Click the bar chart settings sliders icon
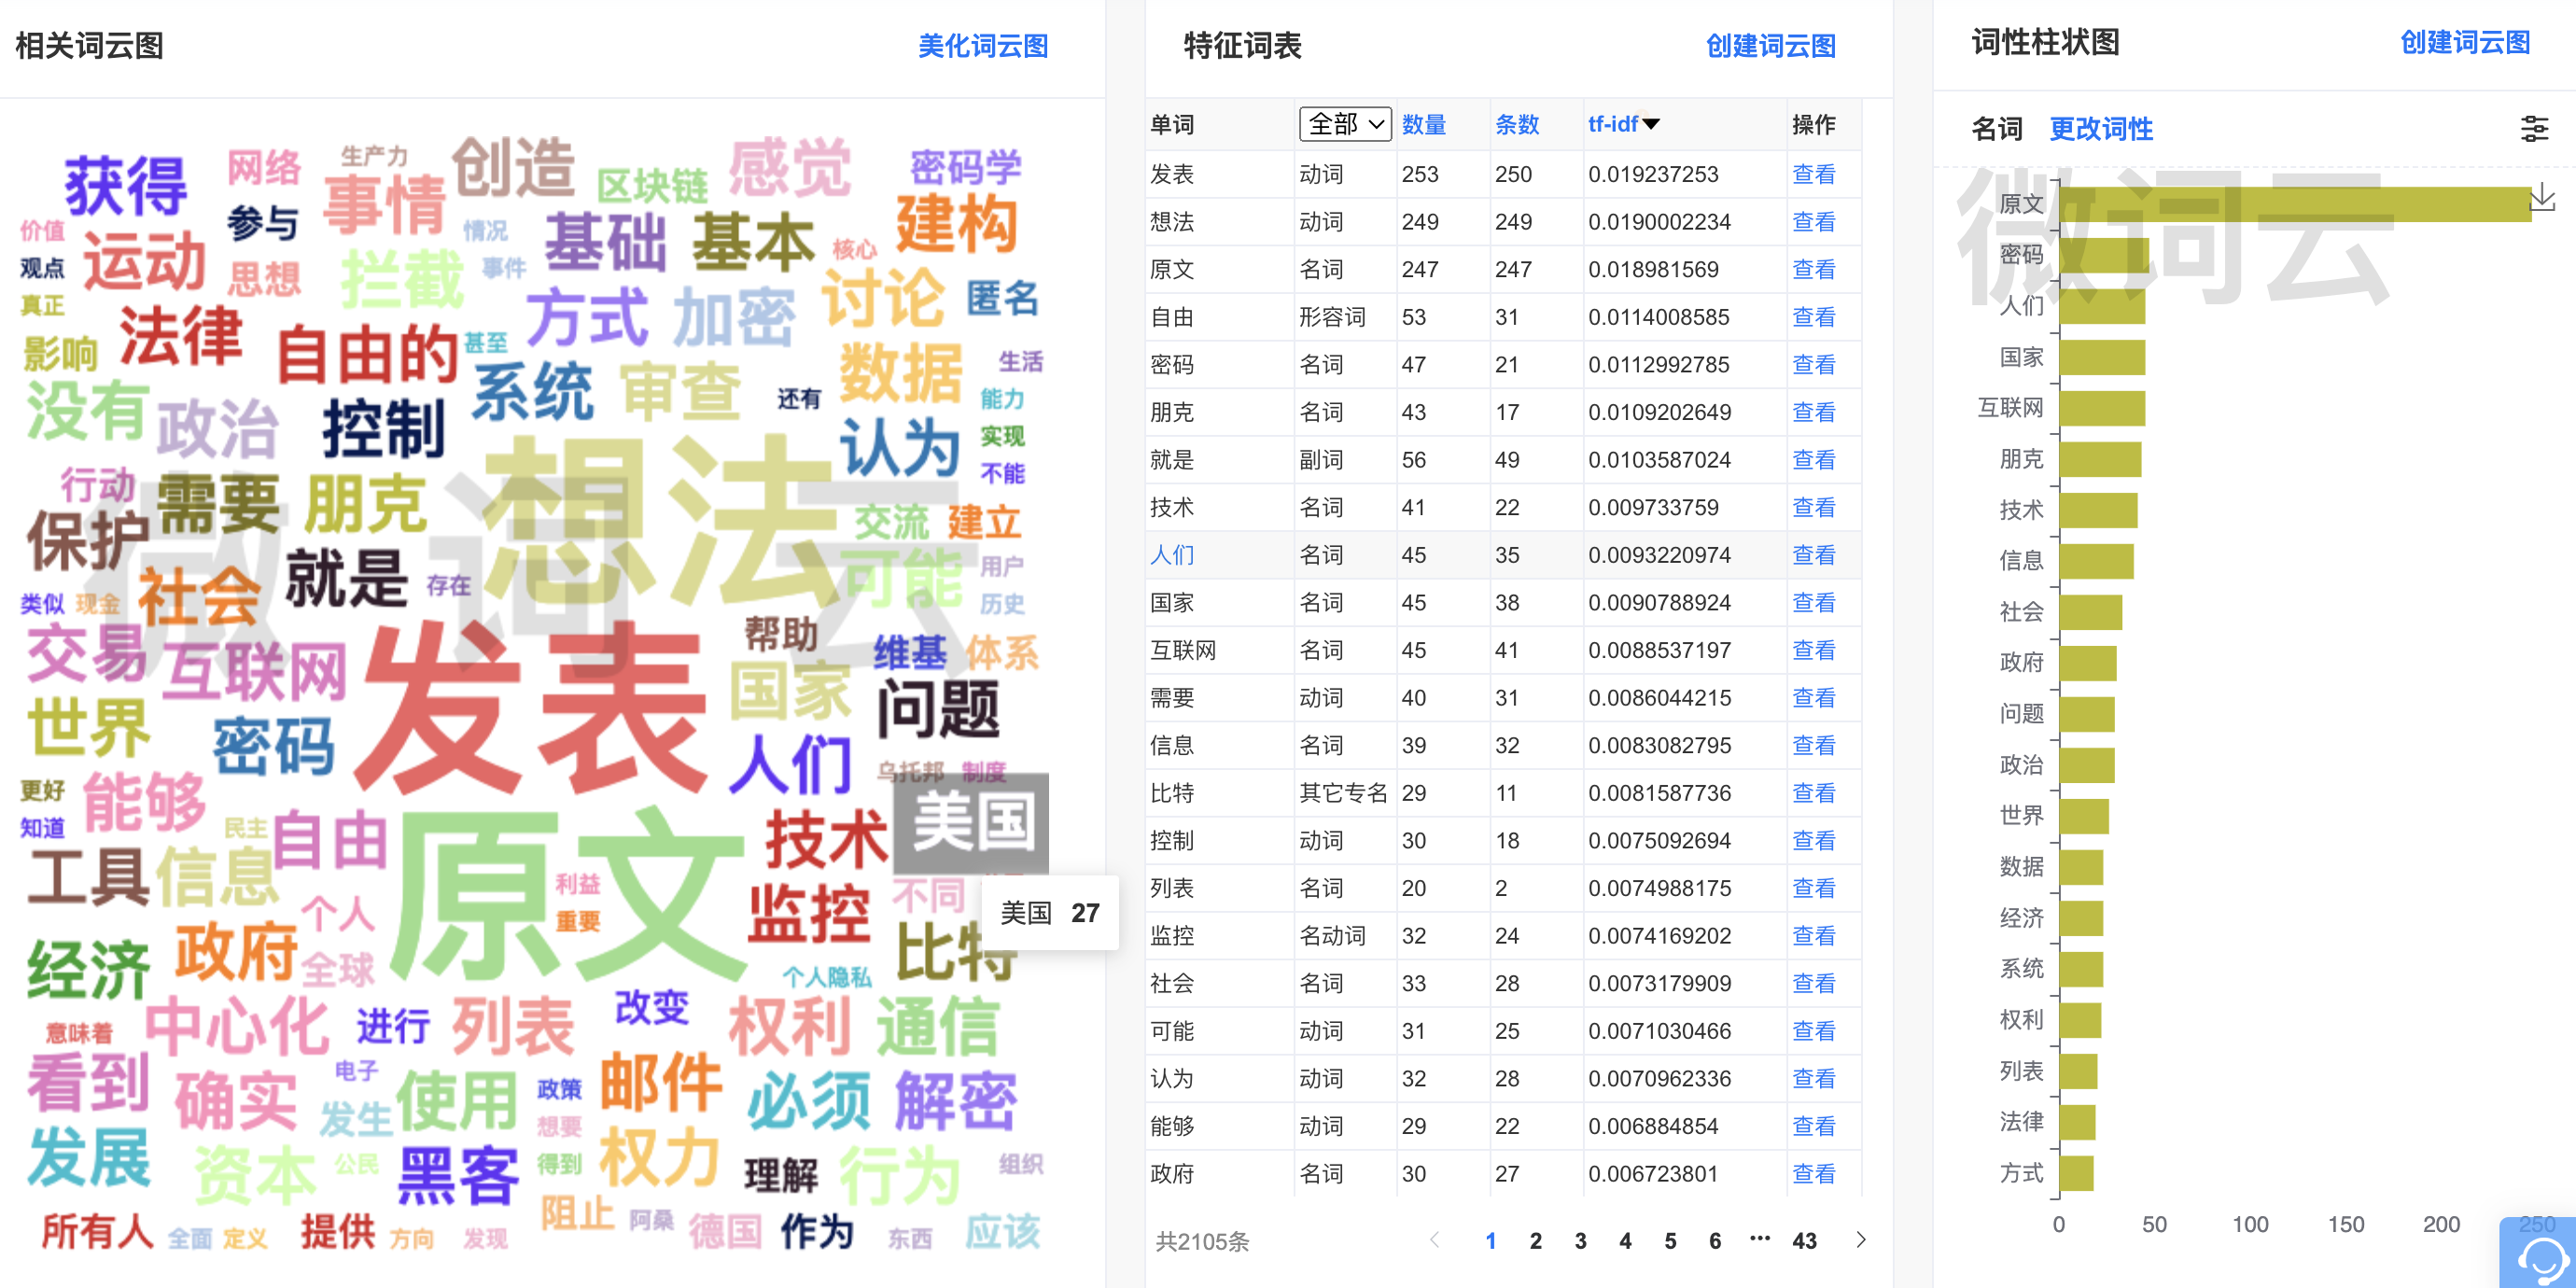 [2533, 128]
